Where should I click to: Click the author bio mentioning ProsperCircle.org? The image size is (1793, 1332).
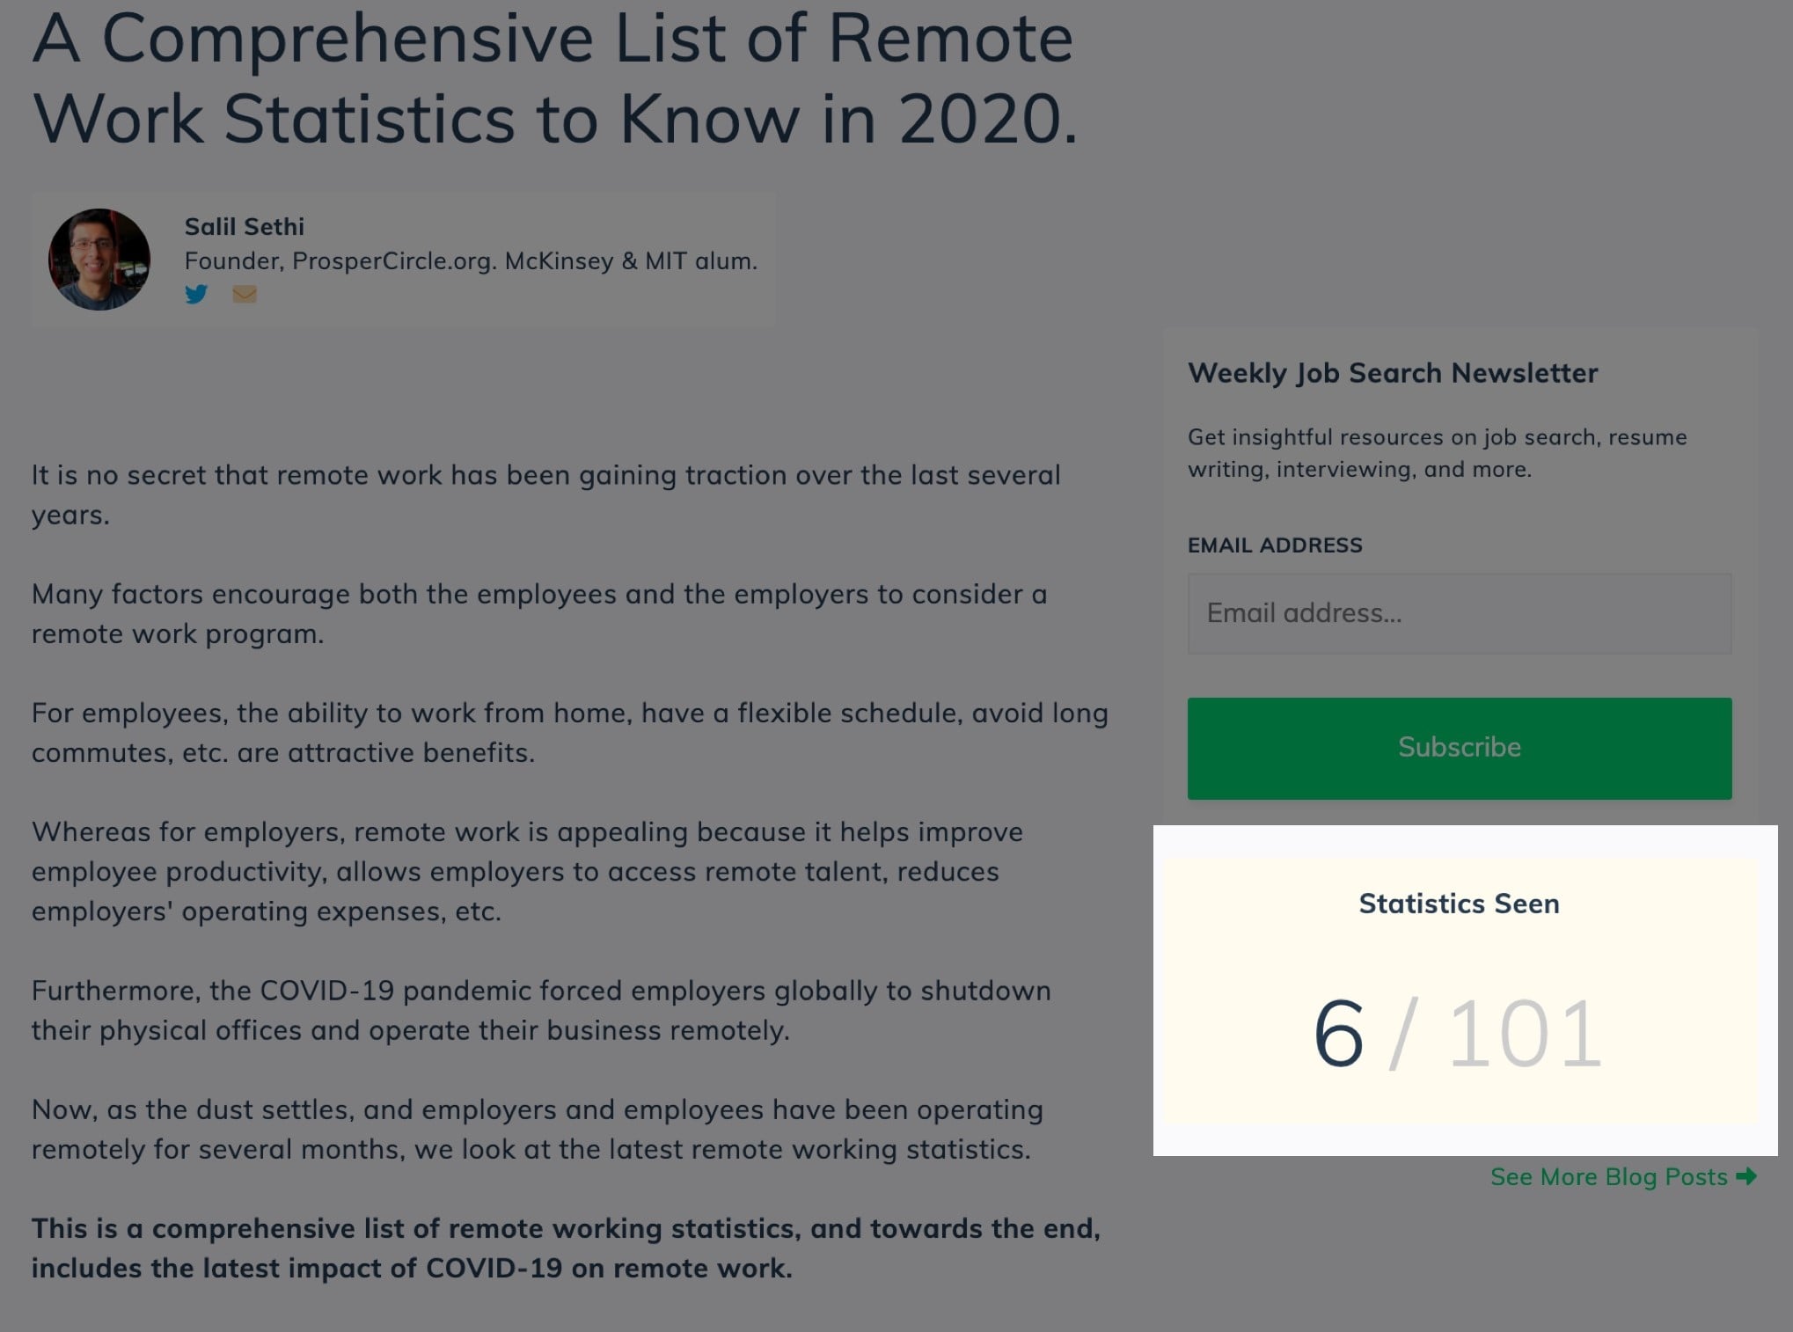click(471, 261)
